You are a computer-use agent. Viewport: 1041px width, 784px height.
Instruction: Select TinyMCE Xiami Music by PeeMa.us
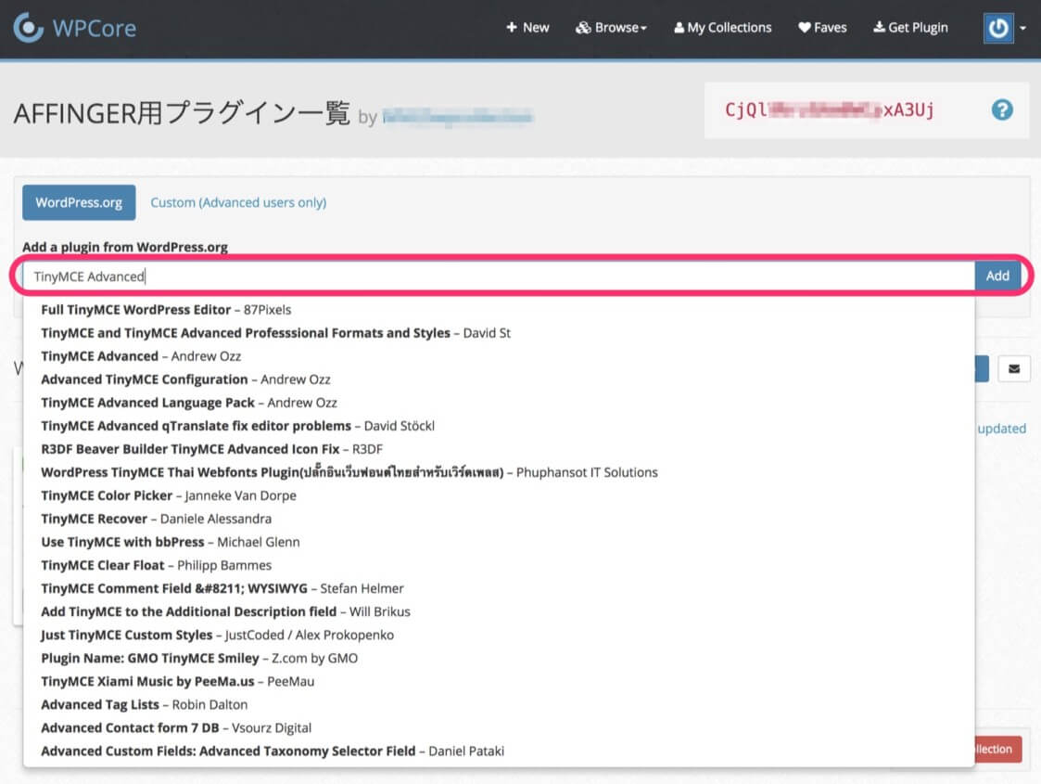pos(499,682)
